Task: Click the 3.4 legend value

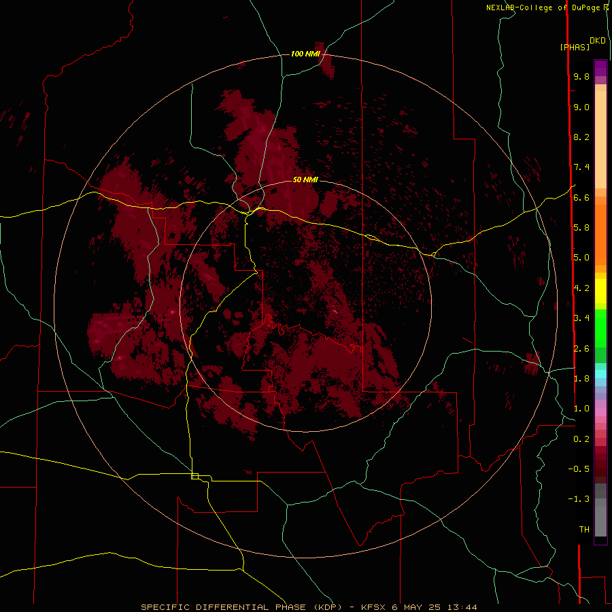Action: click(x=581, y=318)
